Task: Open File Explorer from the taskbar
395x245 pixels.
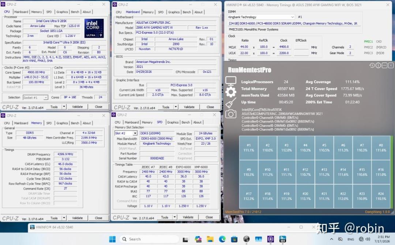Action: pos(210,239)
